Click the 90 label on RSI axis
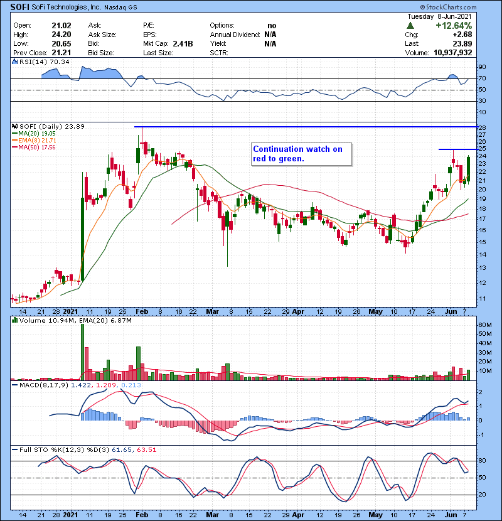Screen dimensions: 502x521 pos(482,67)
